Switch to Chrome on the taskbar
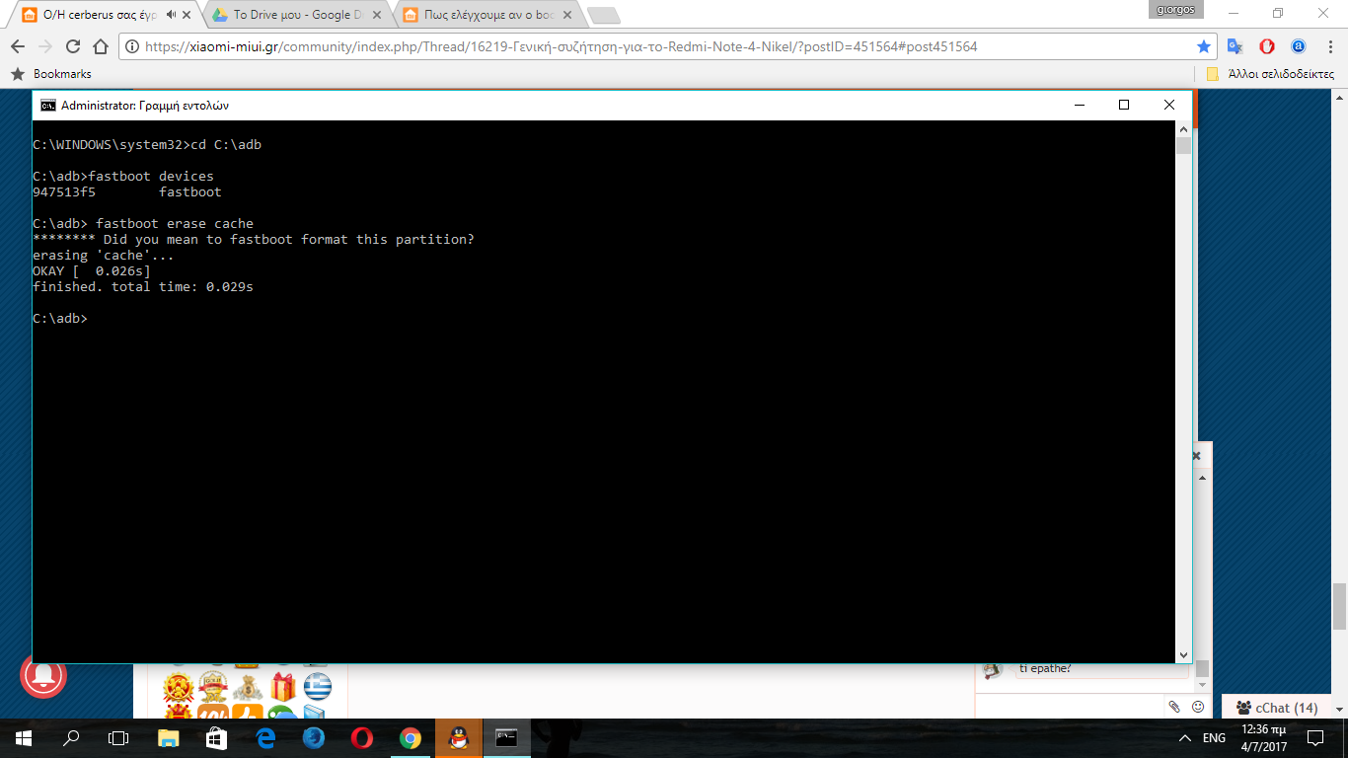1348x758 pixels. pyautogui.click(x=411, y=737)
